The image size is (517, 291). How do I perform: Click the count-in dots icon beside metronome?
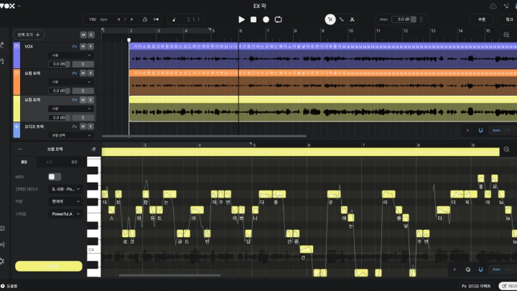click(x=156, y=19)
